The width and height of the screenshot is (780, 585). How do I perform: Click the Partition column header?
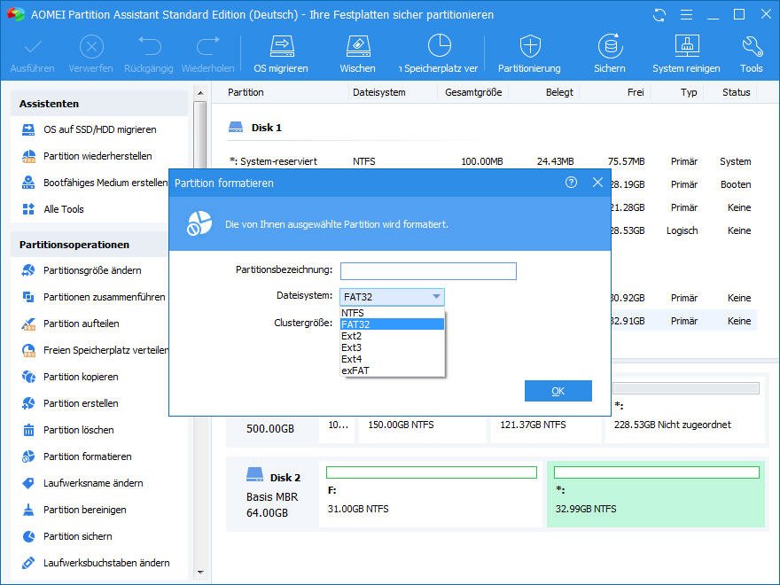click(x=246, y=92)
